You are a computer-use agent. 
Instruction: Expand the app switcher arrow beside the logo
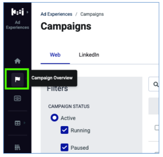tap(27, 12)
